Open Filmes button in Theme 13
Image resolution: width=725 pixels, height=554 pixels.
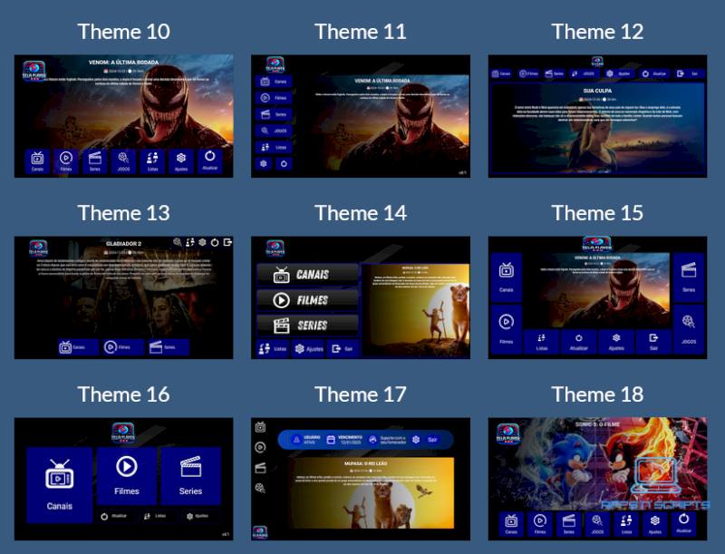pyautogui.click(x=124, y=347)
